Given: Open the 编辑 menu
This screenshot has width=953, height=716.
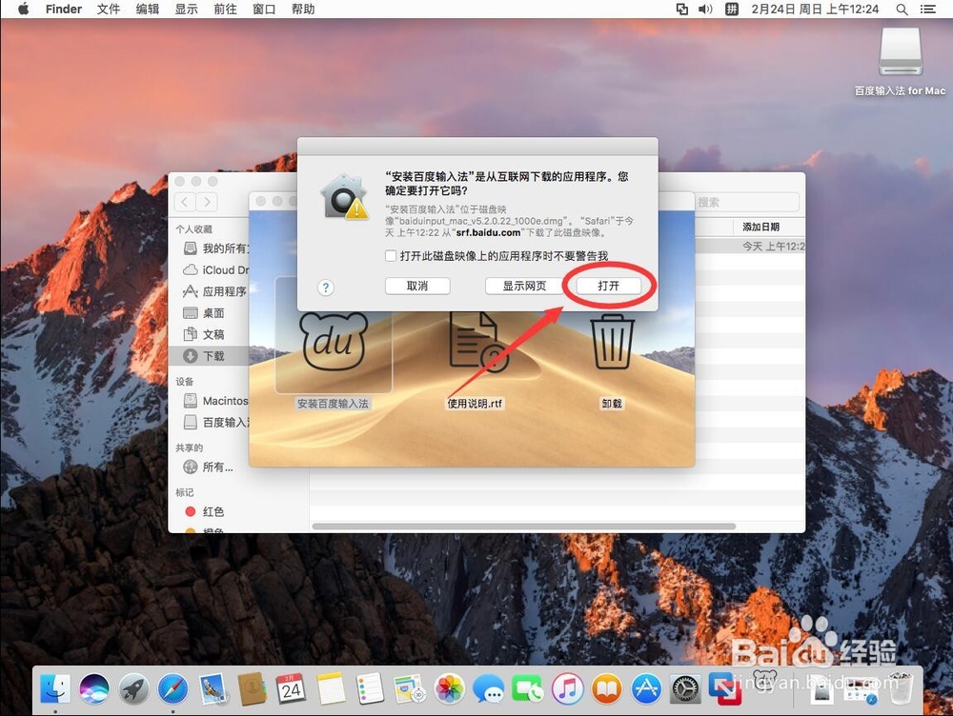Looking at the screenshot, I should tap(148, 10).
